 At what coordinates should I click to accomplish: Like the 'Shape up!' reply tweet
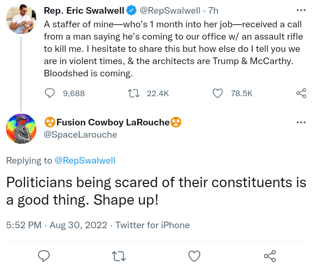click(194, 256)
